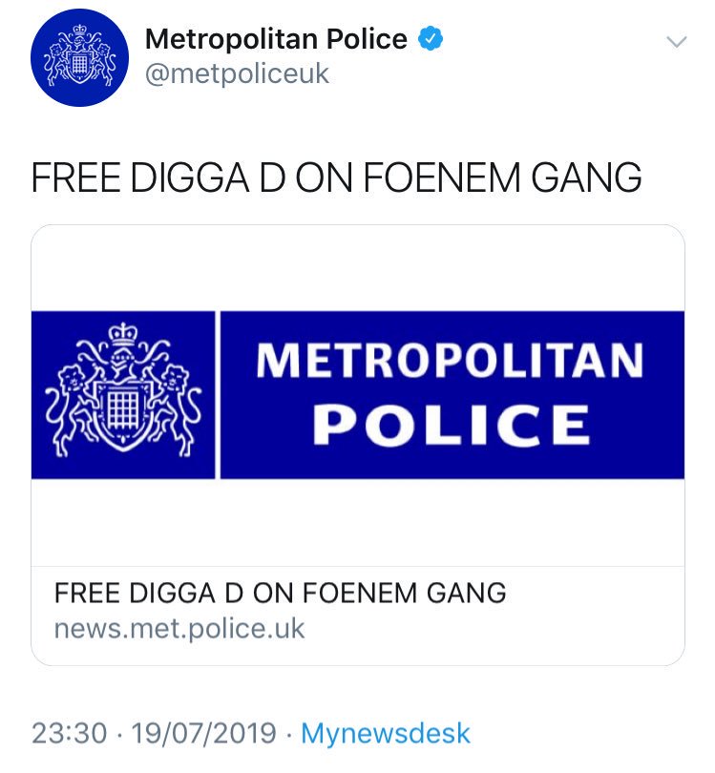
Task: Click the 19/07/2019 date
Action: [203, 733]
